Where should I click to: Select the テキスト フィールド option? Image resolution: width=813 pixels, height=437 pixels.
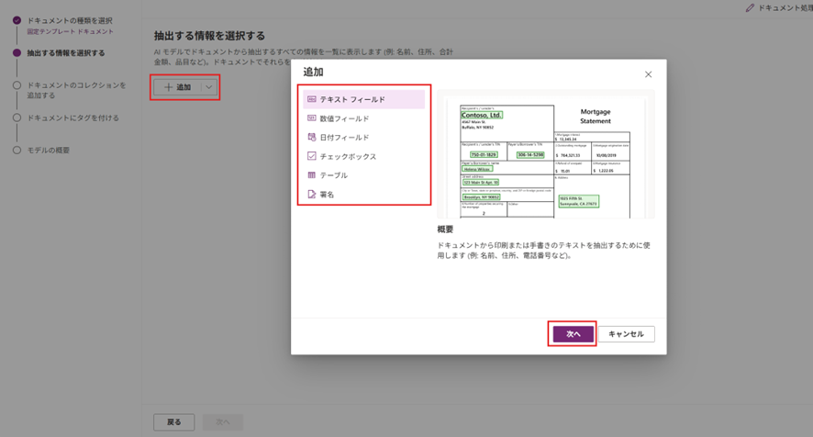pos(364,99)
